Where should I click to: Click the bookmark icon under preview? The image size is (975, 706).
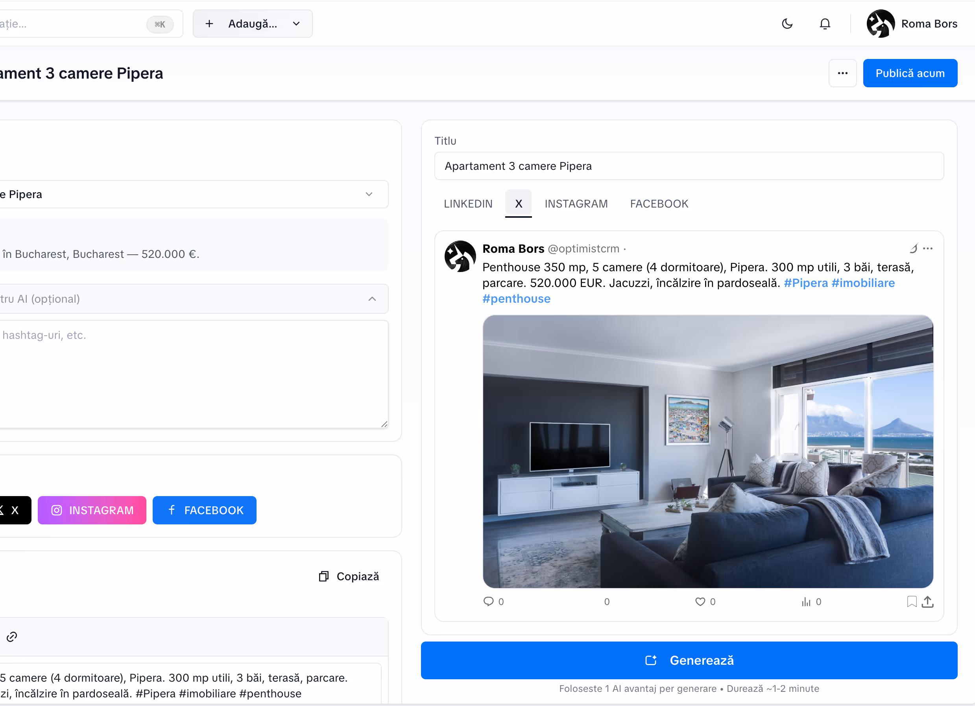[x=911, y=601]
